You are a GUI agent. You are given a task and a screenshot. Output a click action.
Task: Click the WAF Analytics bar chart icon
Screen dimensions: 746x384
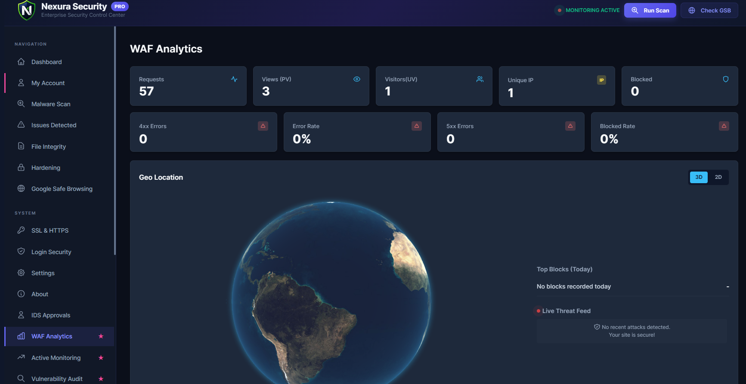tap(21, 336)
